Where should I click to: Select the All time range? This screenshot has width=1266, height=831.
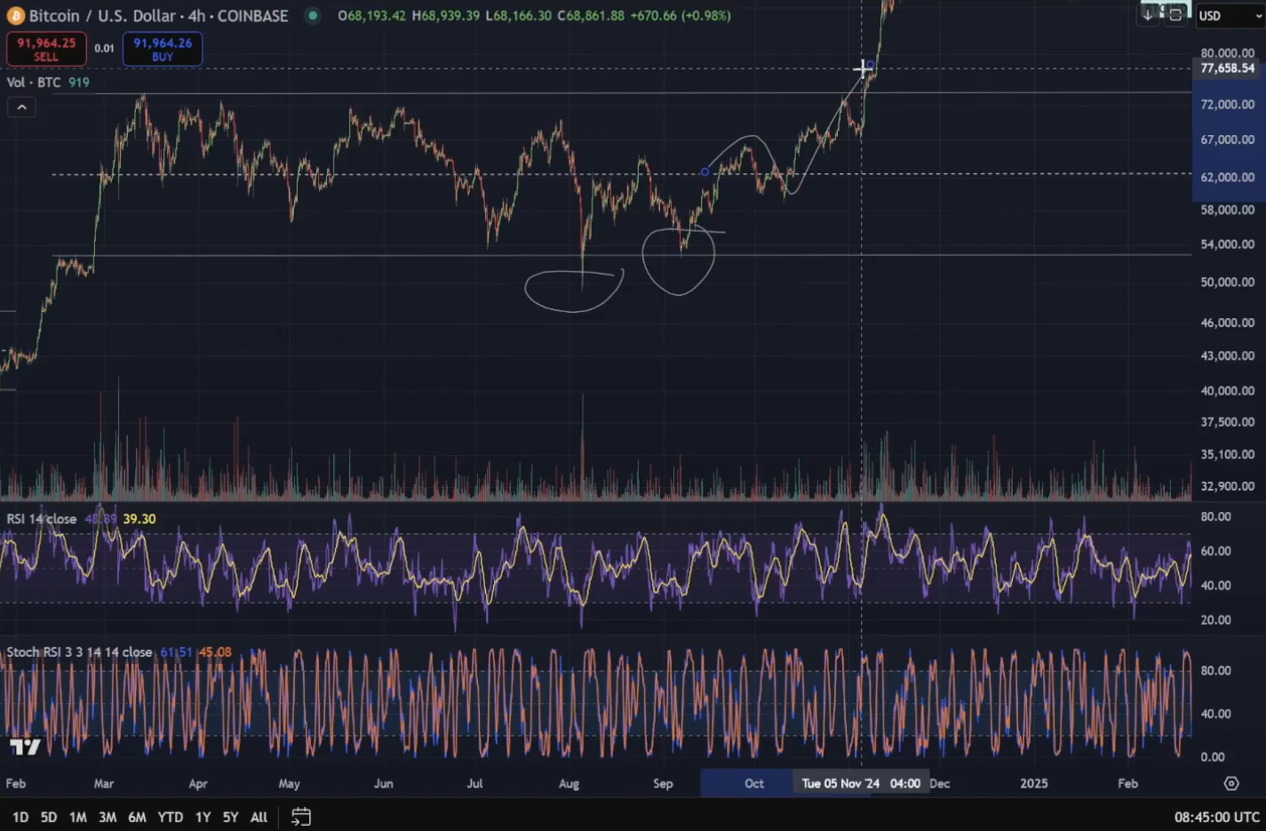tap(259, 817)
